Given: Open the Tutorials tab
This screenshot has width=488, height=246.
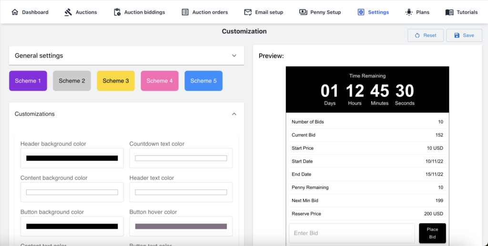Looking at the screenshot, I should tap(467, 12).
